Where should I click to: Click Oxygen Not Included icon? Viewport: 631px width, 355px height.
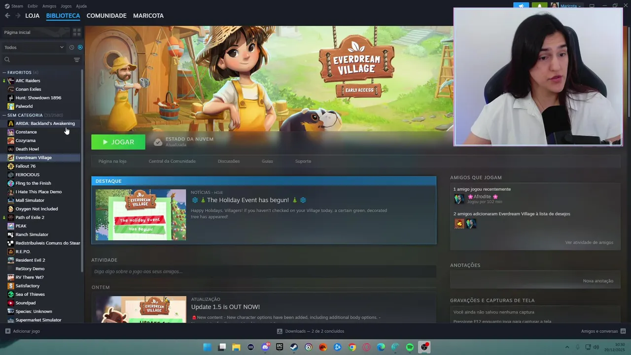pyautogui.click(x=11, y=209)
